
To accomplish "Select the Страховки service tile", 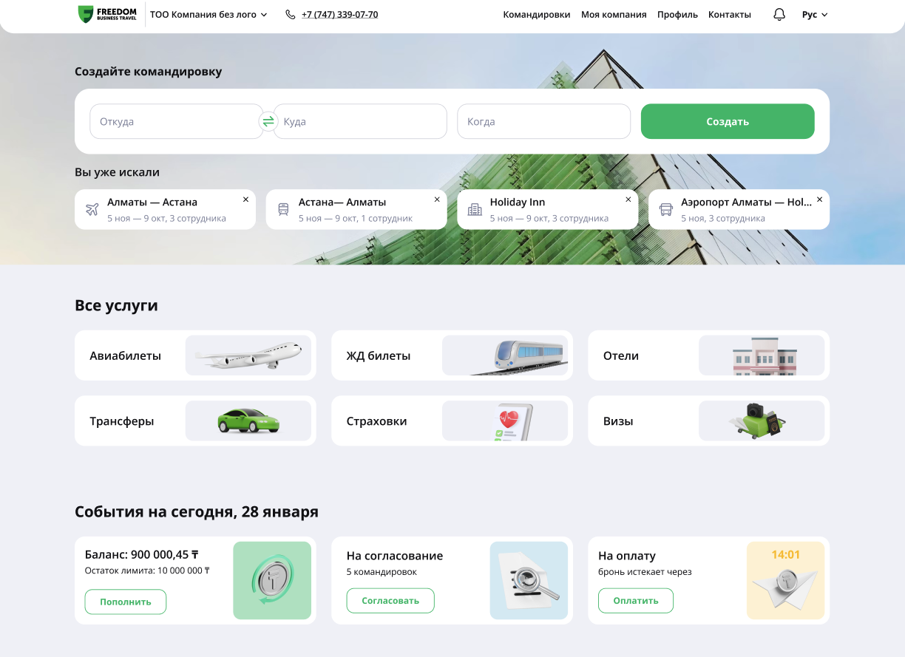I will coord(452,421).
